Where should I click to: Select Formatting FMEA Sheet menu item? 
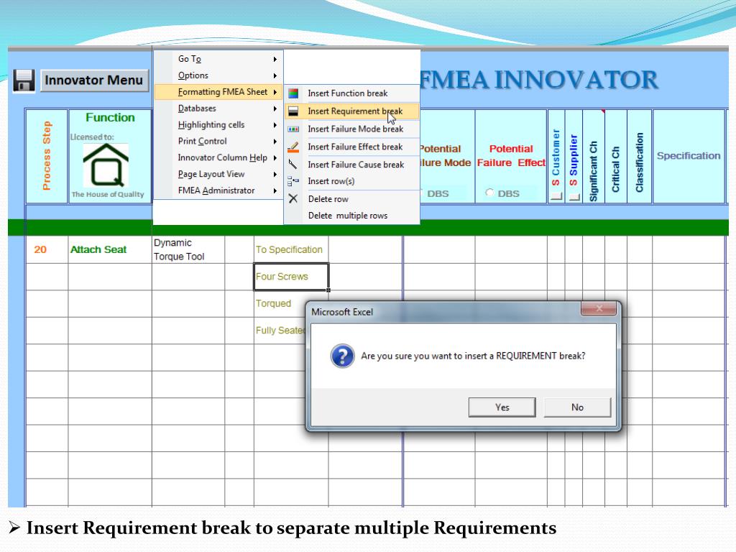[x=218, y=92]
